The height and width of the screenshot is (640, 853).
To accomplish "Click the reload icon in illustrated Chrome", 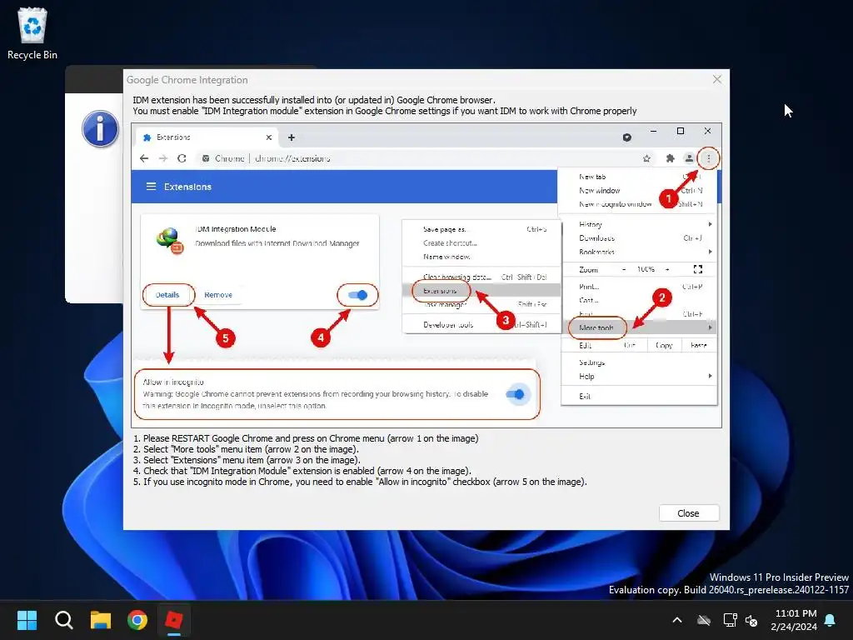I will coord(182,158).
